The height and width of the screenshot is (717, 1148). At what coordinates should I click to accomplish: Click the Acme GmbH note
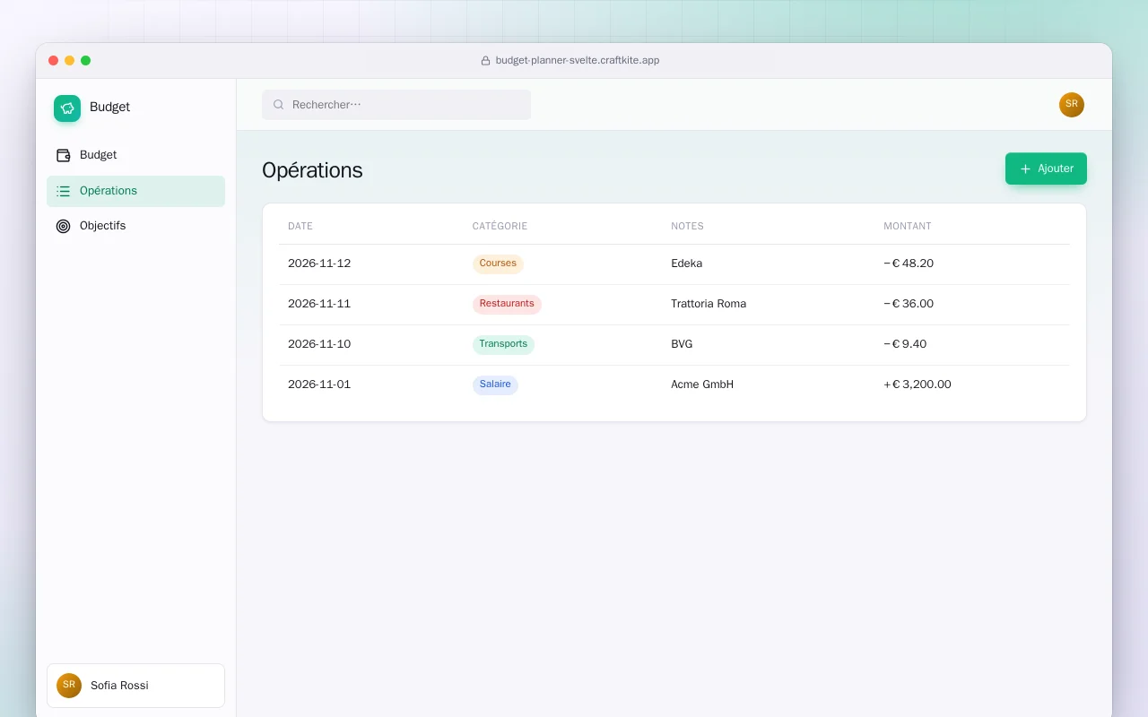(x=702, y=384)
